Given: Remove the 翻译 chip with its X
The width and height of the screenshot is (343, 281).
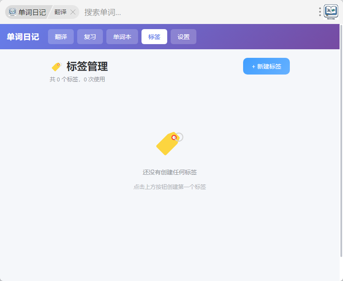Looking at the screenshot, I should click(x=73, y=12).
